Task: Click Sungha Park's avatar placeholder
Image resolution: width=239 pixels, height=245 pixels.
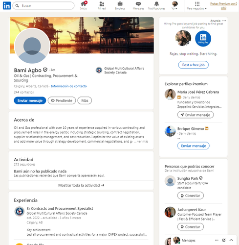Action: coord(170,181)
